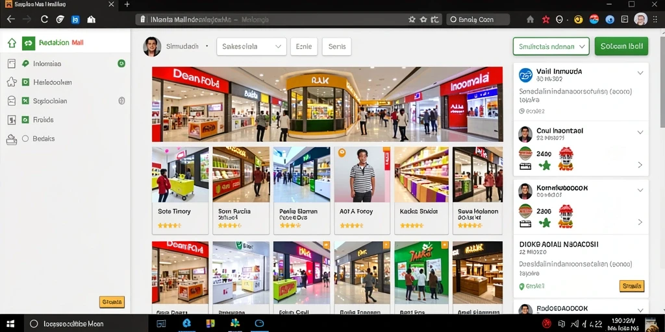665x332 pixels.
Task: Select the Inlomaiaa sidebar item
Action: (47, 64)
